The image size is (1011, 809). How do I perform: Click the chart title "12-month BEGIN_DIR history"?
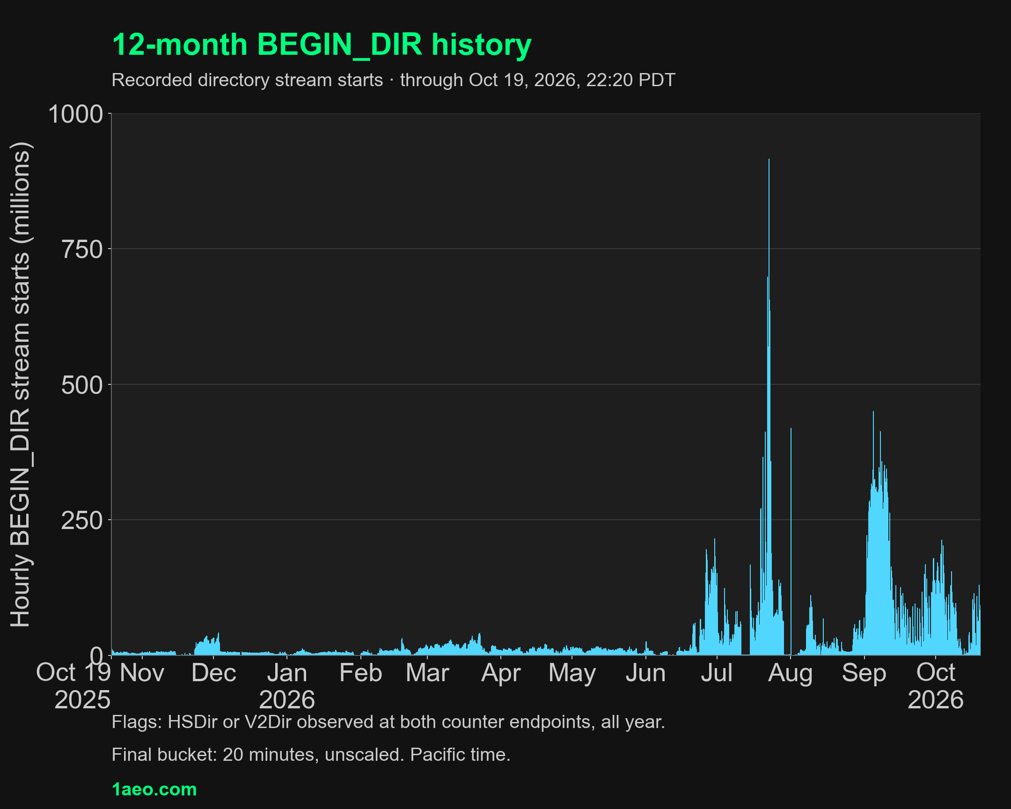pyautogui.click(x=322, y=45)
